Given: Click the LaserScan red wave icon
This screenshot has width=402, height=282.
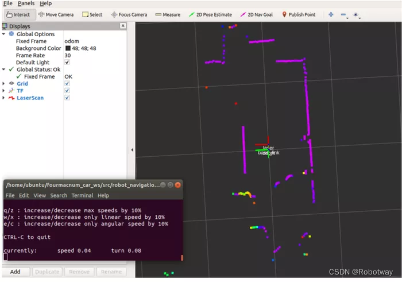Looking at the screenshot, I should [x=11, y=98].
